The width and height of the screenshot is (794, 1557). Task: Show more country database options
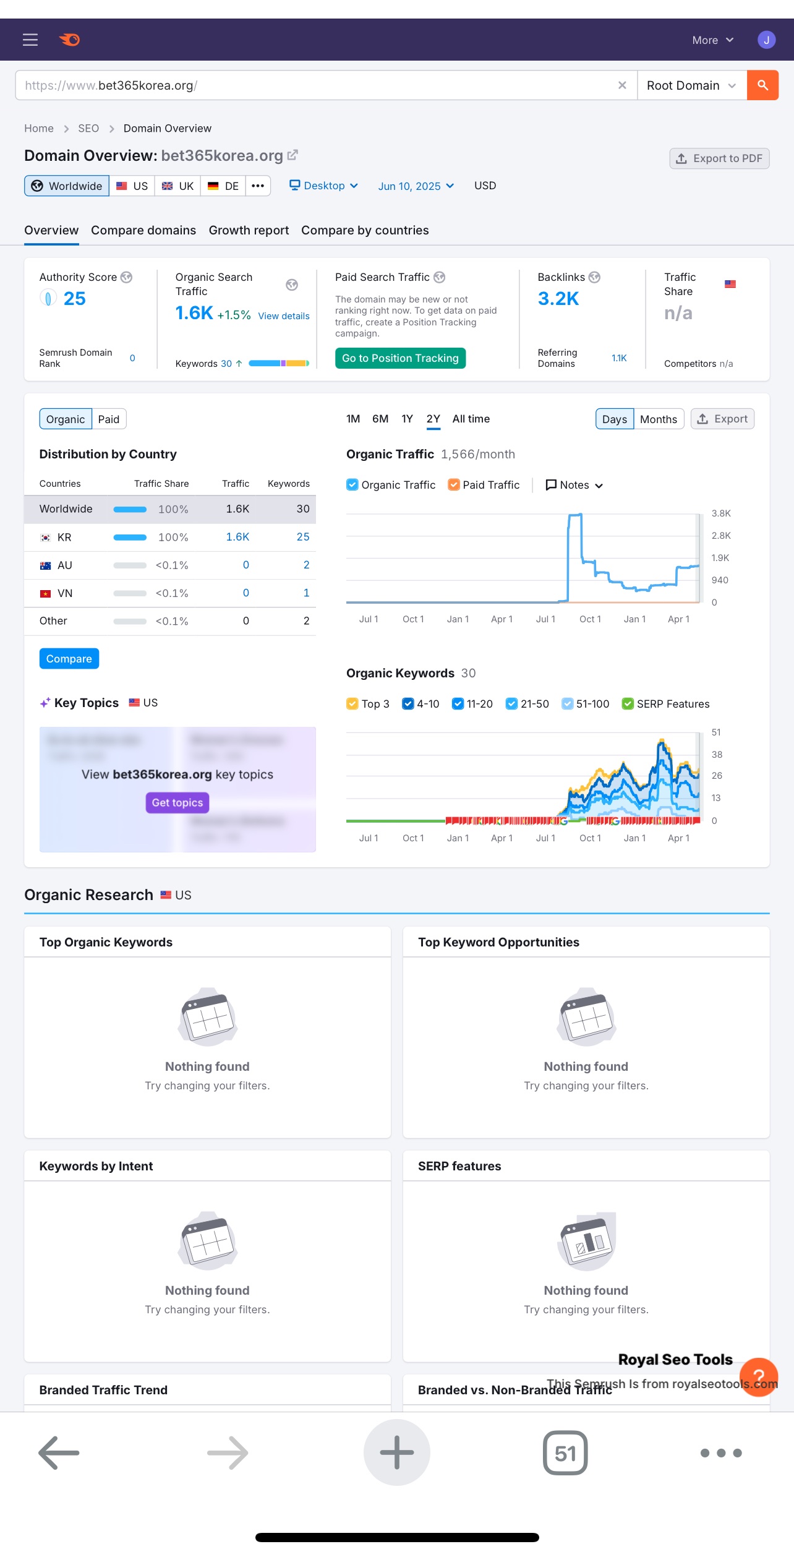258,186
